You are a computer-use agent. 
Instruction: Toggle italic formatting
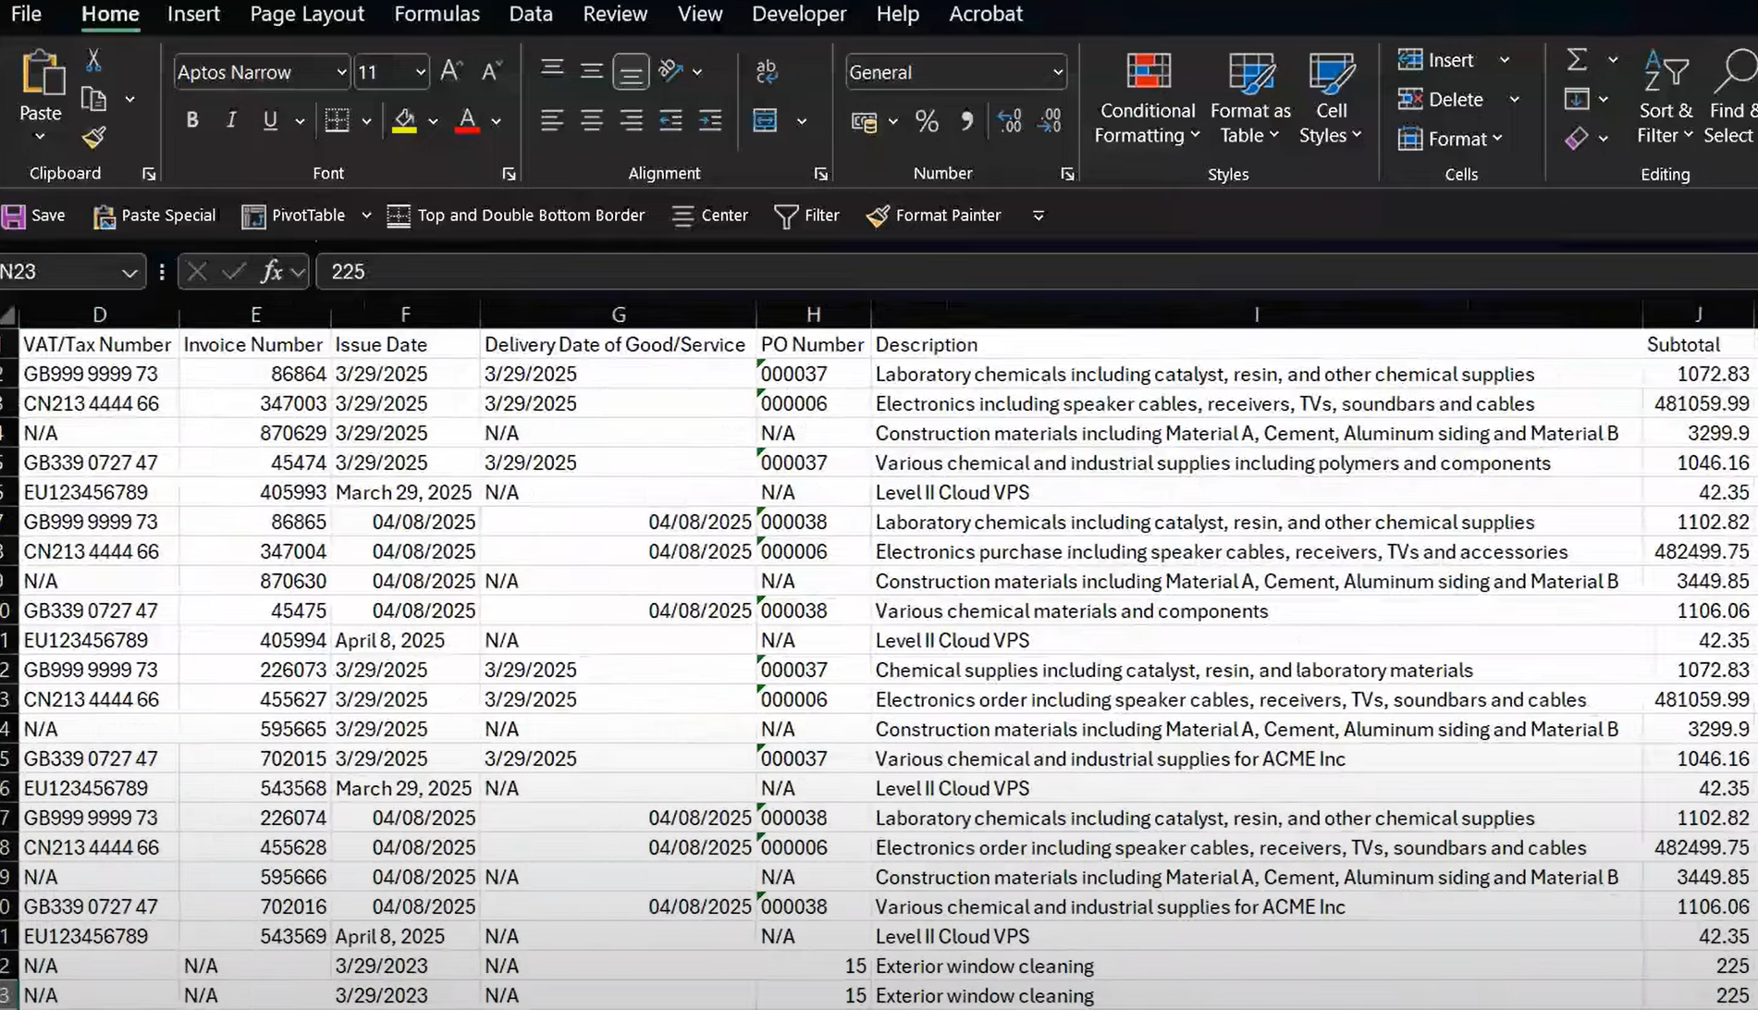(231, 119)
